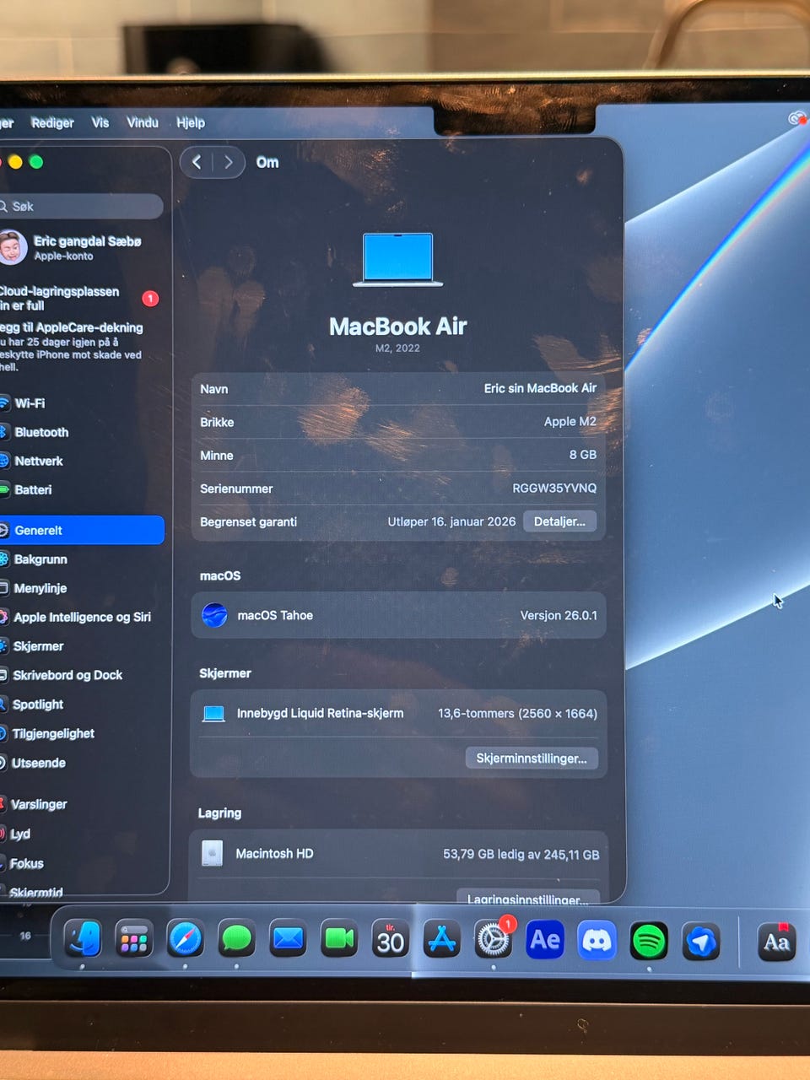Launch FaceTime from the Dock
This screenshot has height=1080, width=810.
tap(339, 939)
